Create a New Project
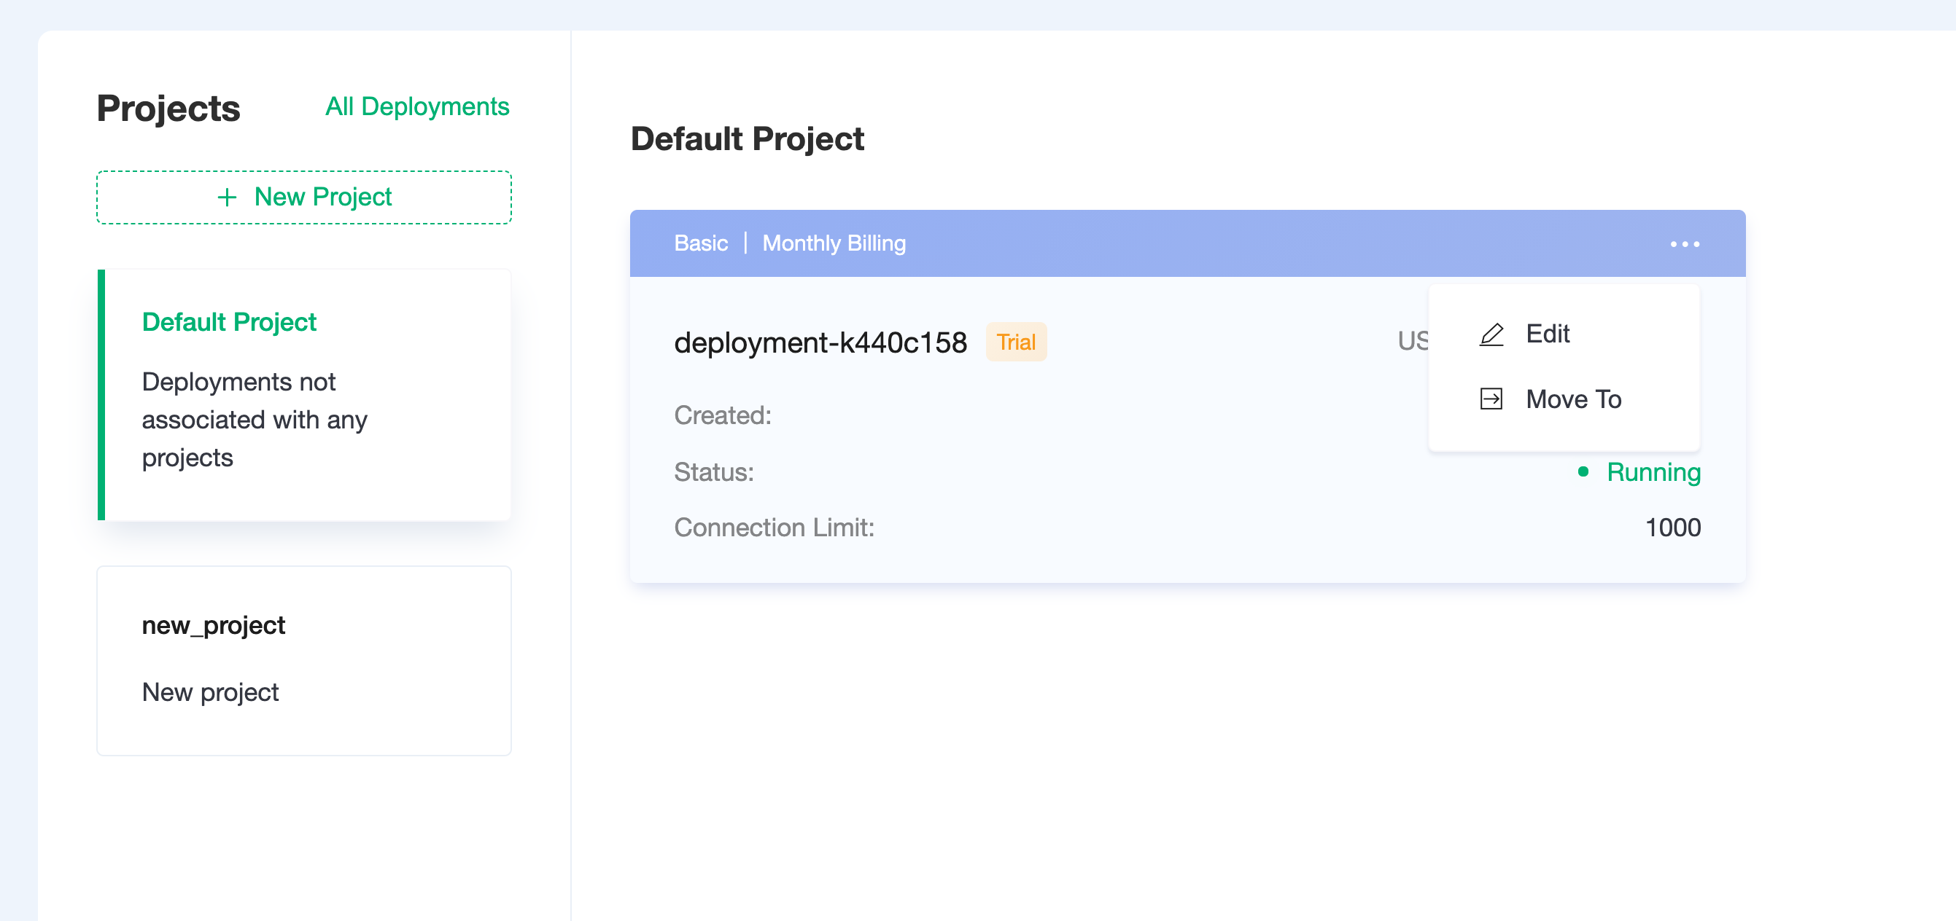 (303, 197)
